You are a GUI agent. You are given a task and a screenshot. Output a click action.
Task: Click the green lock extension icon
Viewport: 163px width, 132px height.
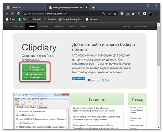128,14
